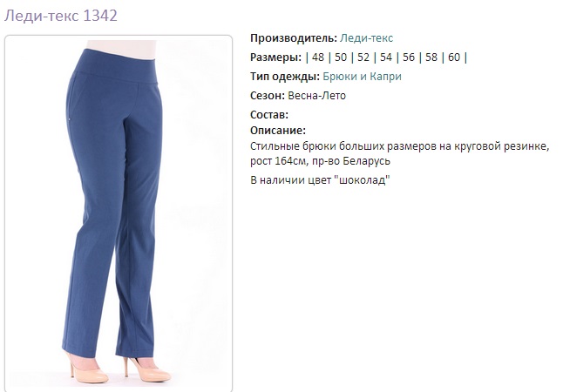Click the Описание heading
Image resolution: width=563 pixels, height=392 pixels.
pyautogui.click(x=278, y=131)
